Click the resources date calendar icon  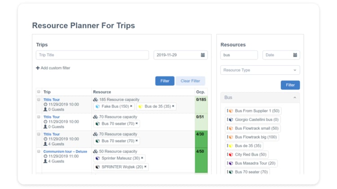click(295, 55)
